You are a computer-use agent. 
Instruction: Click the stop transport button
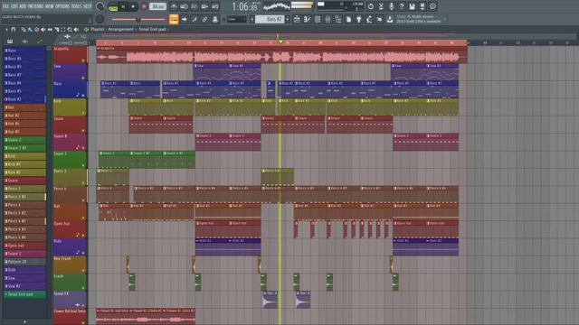[133, 6]
